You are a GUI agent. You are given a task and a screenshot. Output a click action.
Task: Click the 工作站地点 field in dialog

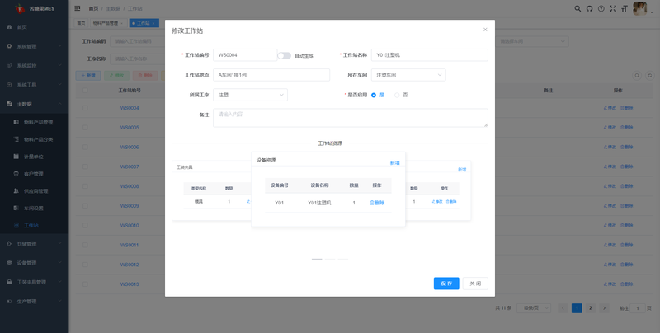tap(271, 75)
